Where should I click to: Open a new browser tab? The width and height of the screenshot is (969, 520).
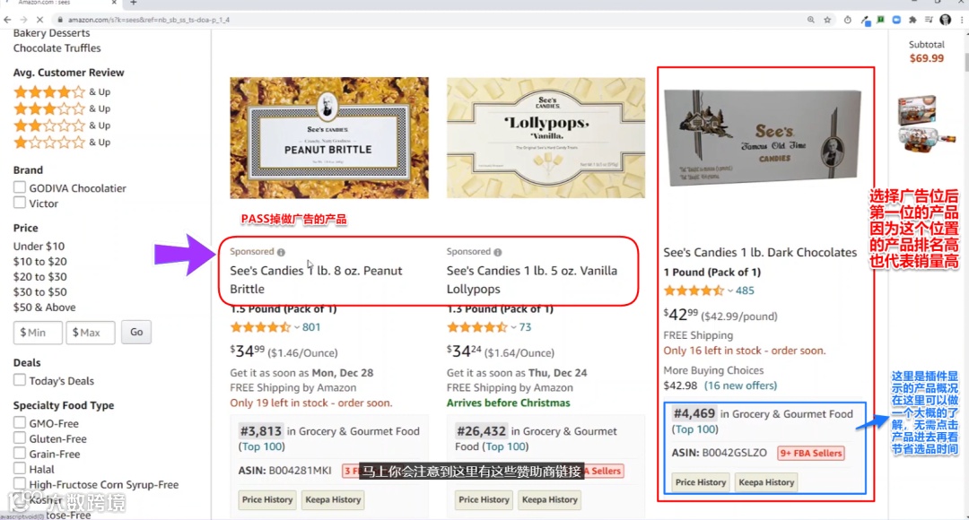point(133,3)
